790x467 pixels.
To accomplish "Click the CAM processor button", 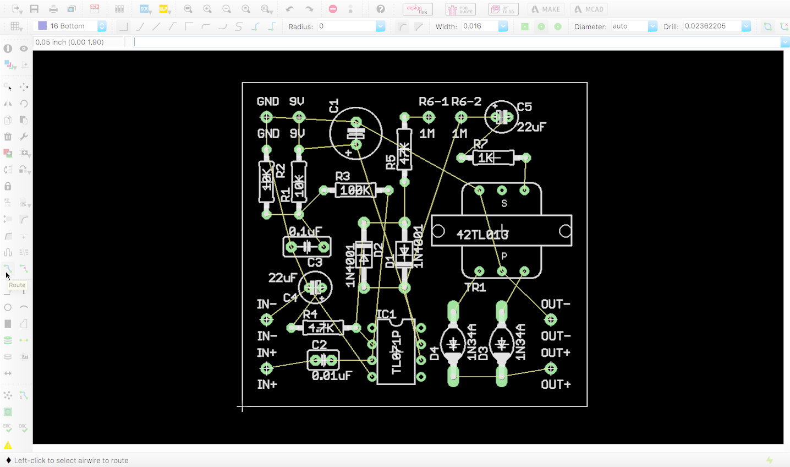I will tap(72, 9).
